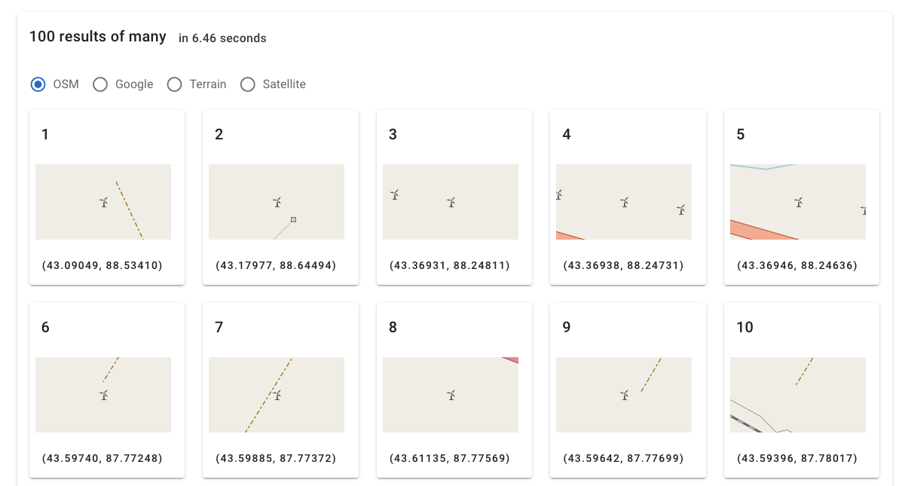908x486 pixels.
Task: Click the small square node marker in result 2
Action: [293, 219]
